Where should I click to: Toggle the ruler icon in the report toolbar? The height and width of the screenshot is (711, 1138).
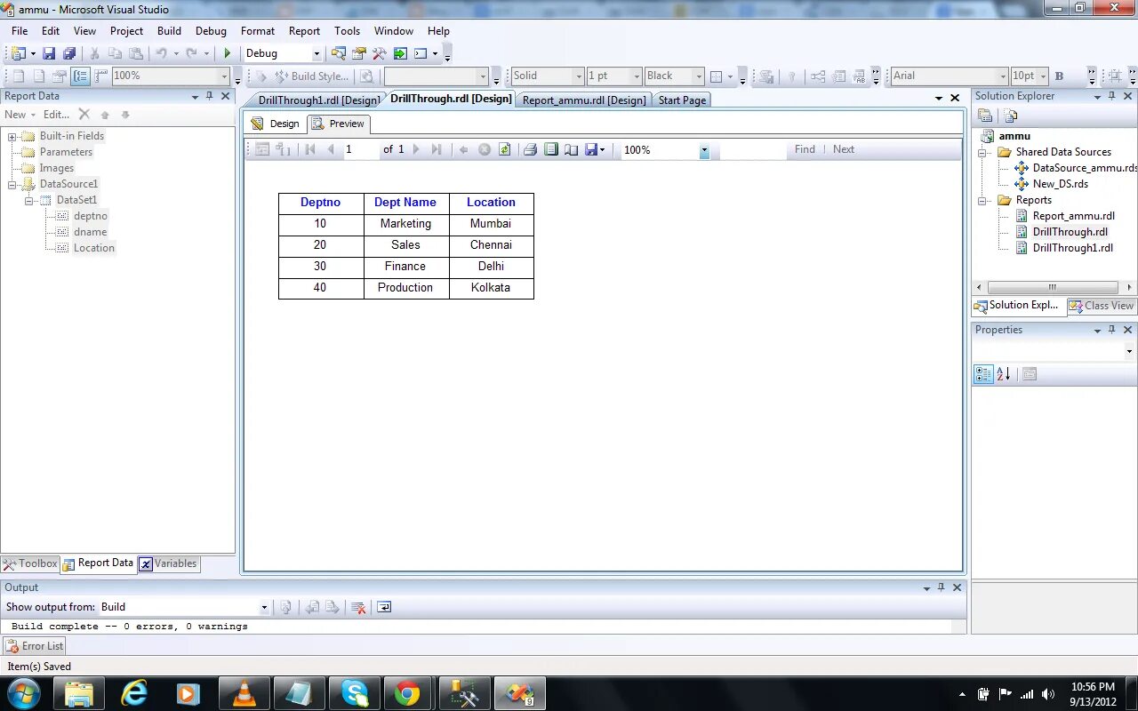100,76
